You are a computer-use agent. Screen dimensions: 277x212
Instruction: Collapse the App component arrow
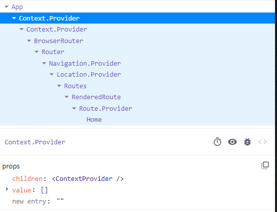pyautogui.click(x=7, y=7)
